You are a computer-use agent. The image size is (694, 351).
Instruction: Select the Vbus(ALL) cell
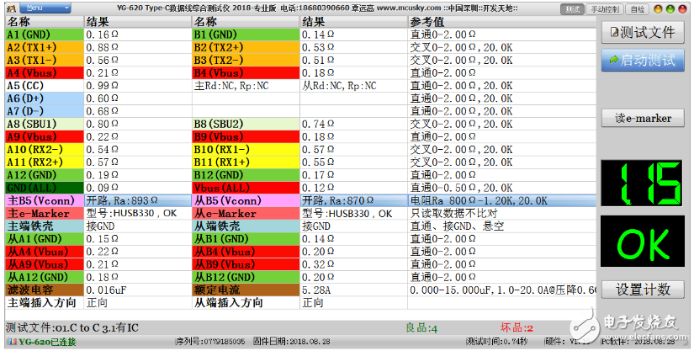coord(246,188)
